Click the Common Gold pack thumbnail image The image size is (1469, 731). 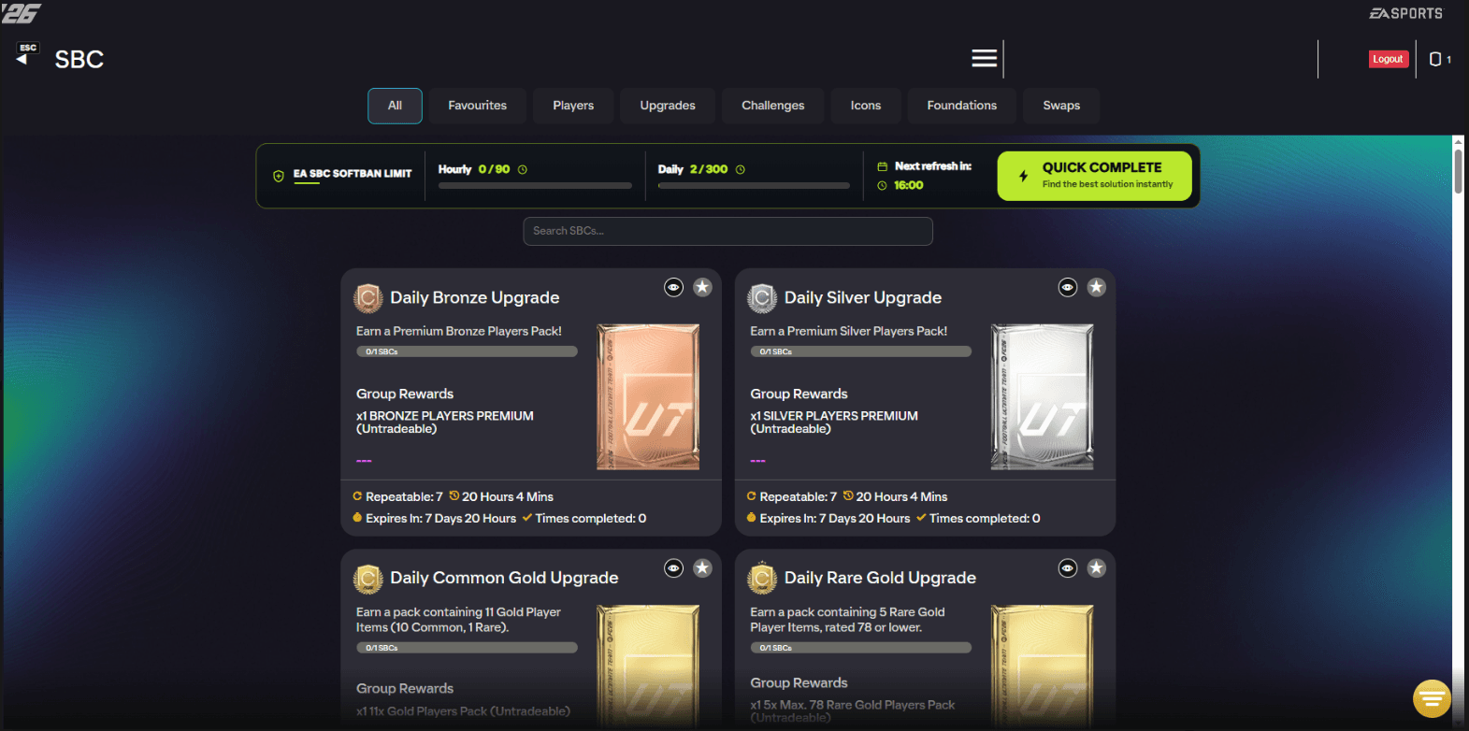pyautogui.click(x=648, y=666)
